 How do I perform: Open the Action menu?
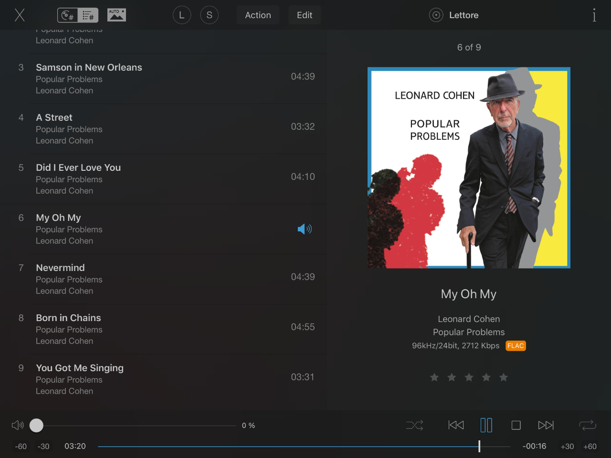(x=258, y=15)
